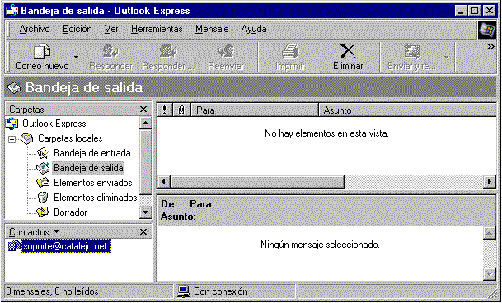Click message list scroll right arrow
The height and width of the screenshot is (303, 502).
pos(490,182)
